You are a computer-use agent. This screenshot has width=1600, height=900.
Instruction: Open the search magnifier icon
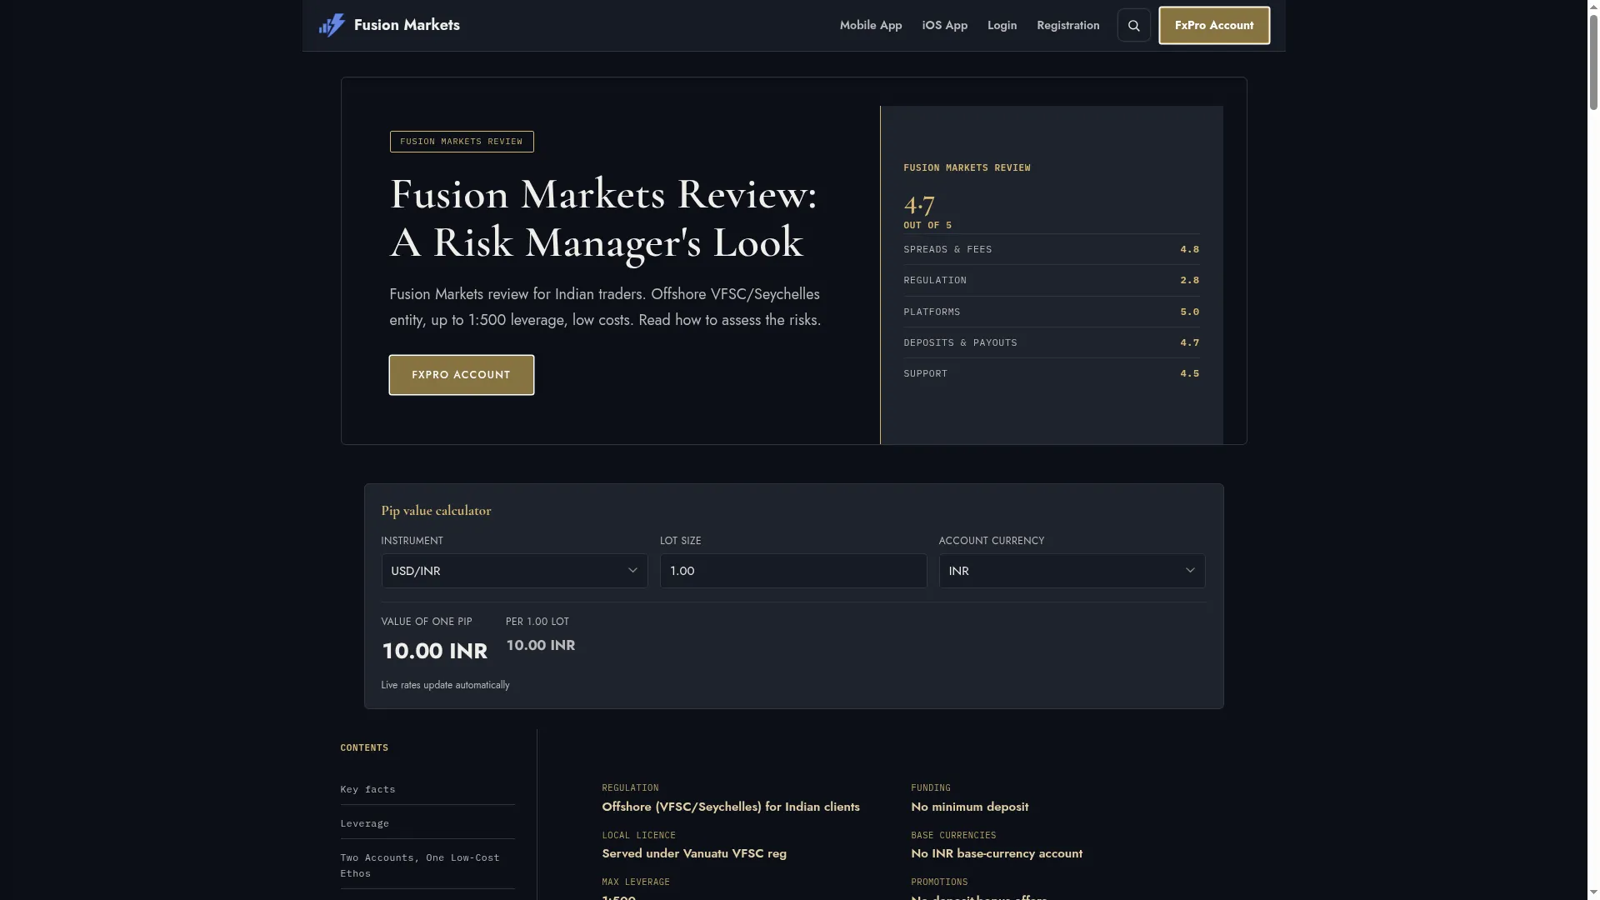[1133, 26]
